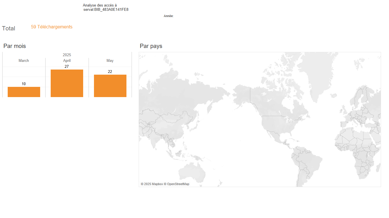This screenshot has height=218, width=389.
Task: Click the Total label
Action: coord(9,28)
